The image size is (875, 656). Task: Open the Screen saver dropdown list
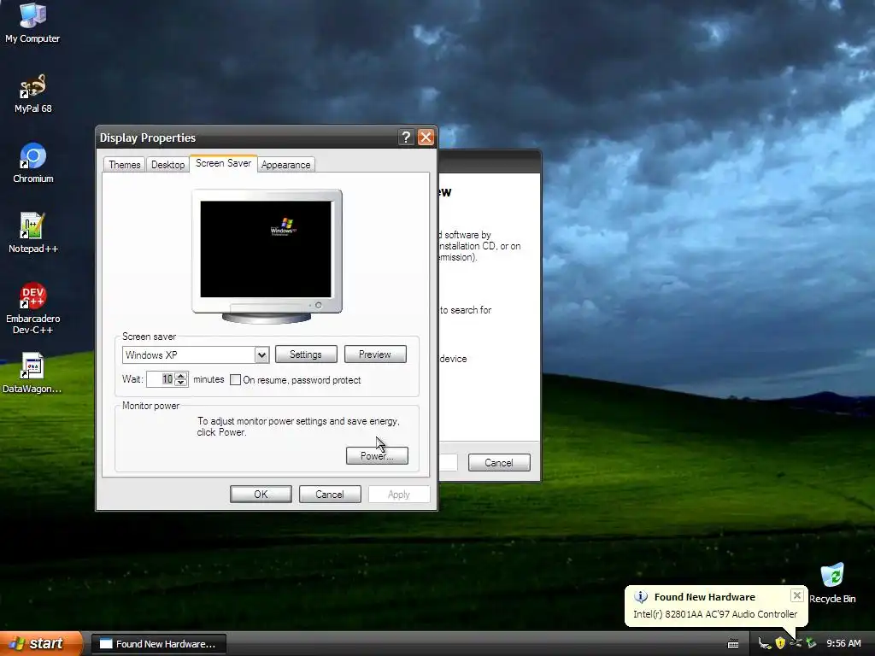[x=261, y=354]
